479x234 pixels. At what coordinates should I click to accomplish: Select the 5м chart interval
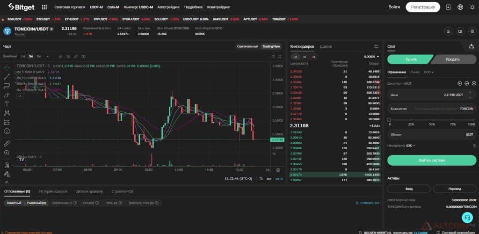click(x=39, y=57)
